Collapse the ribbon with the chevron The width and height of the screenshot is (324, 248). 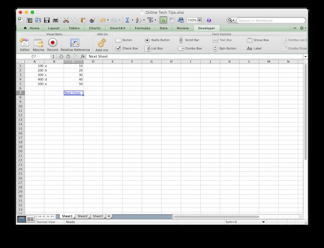tap(295, 28)
